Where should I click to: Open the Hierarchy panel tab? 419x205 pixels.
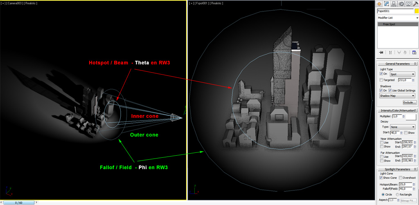tap(394, 4)
